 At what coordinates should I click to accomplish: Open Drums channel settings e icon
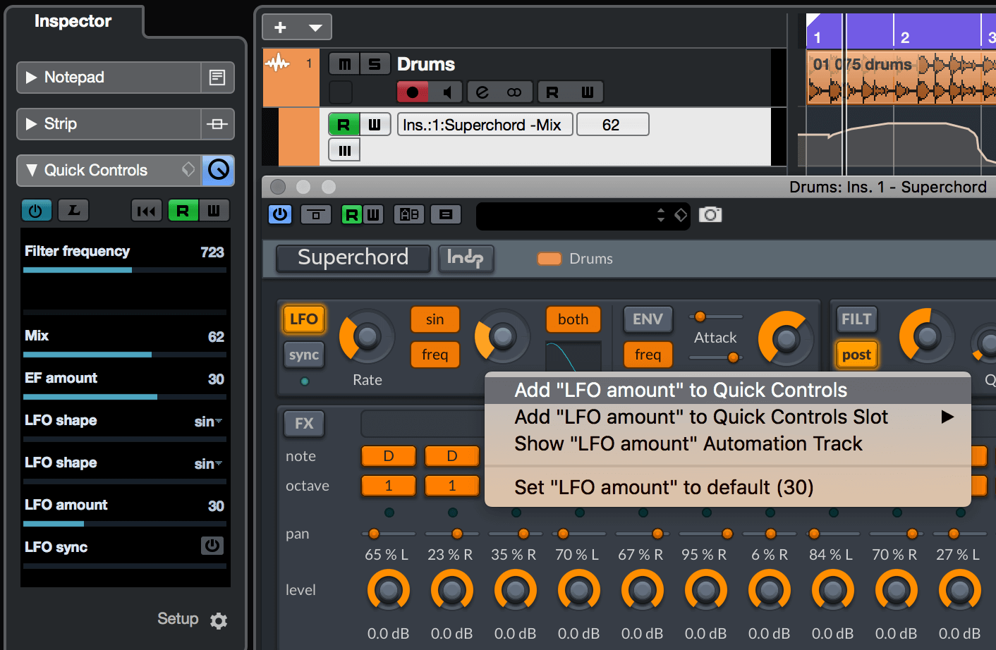(482, 92)
